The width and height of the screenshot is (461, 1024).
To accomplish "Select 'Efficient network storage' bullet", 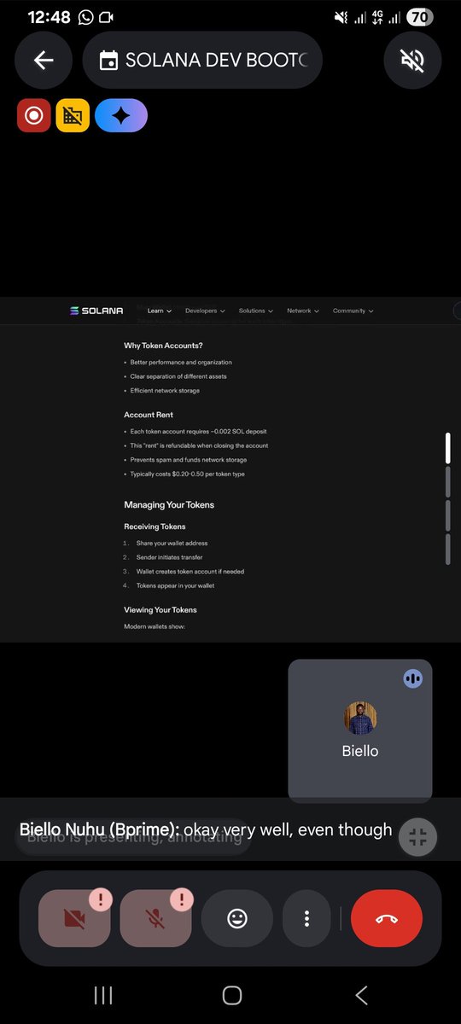I will pos(165,391).
